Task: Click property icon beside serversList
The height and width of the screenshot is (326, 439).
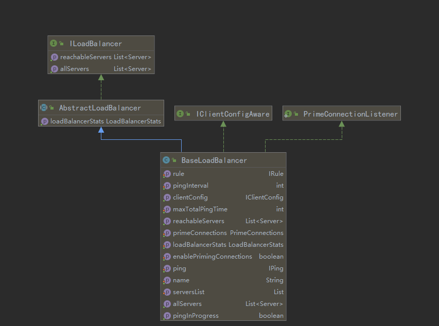Action: (167, 292)
